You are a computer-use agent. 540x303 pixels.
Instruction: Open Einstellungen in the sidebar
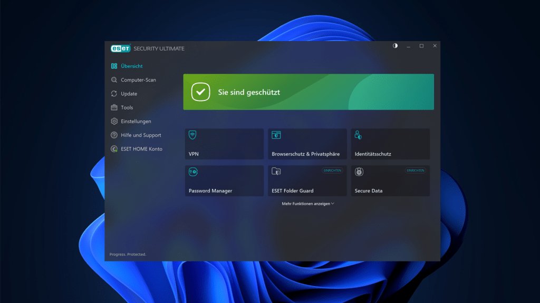click(x=136, y=122)
